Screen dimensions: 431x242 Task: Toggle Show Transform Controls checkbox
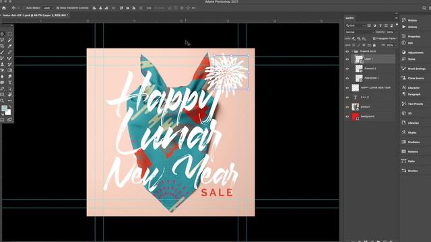58,8
